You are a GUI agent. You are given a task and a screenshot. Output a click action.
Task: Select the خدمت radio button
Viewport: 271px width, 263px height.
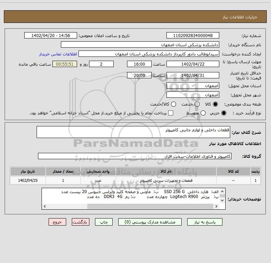tap(197, 104)
